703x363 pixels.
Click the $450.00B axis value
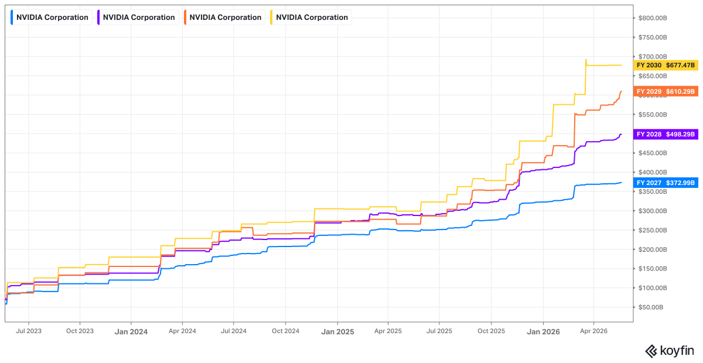pos(652,153)
